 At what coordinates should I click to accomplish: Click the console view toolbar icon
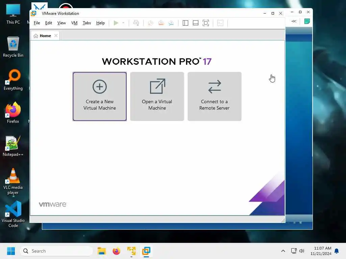(x=220, y=23)
